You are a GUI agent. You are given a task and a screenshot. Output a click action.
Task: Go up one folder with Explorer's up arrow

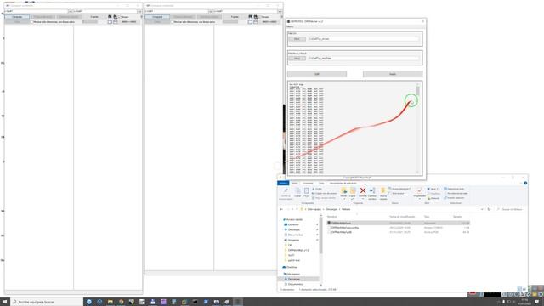coord(297,210)
